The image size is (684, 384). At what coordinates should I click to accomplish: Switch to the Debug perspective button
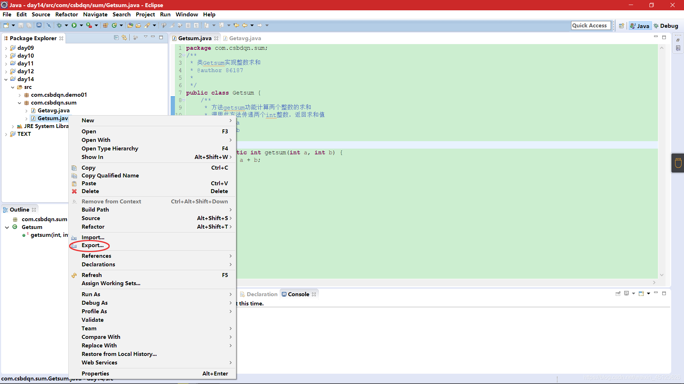(x=666, y=26)
